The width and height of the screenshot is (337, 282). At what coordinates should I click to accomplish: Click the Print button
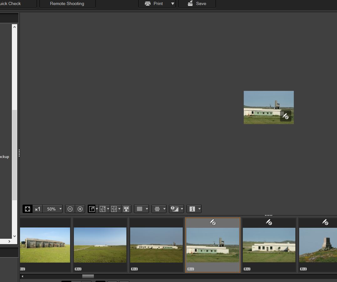pos(154,4)
